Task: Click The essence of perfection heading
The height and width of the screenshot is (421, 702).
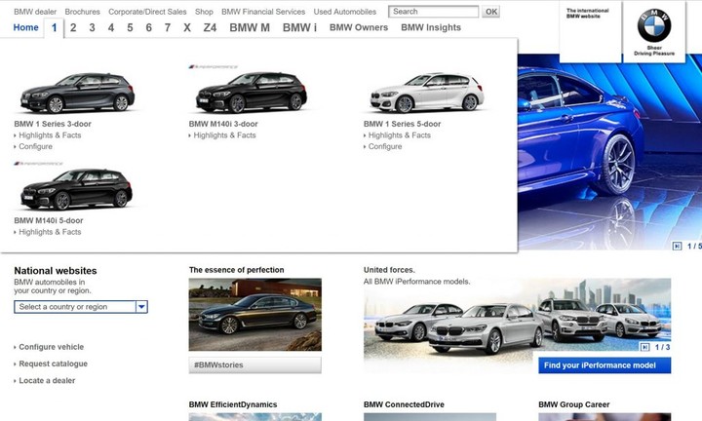Action: tap(236, 270)
